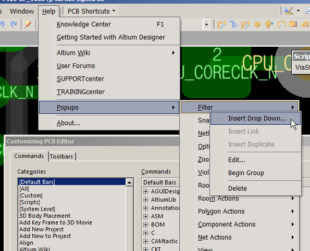Image resolution: width=310 pixels, height=251 pixels.
Task: Select the Interactive Routing tool
Action: point(221,24)
